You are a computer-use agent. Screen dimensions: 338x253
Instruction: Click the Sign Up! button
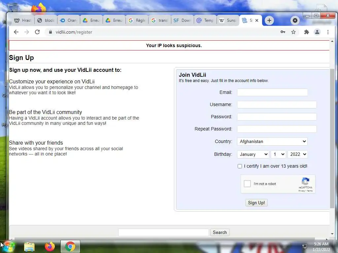click(256, 203)
